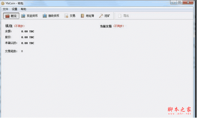The image size is (197, 118).
Task: Select the 交易 toolbar label
Action: tap(73, 16)
